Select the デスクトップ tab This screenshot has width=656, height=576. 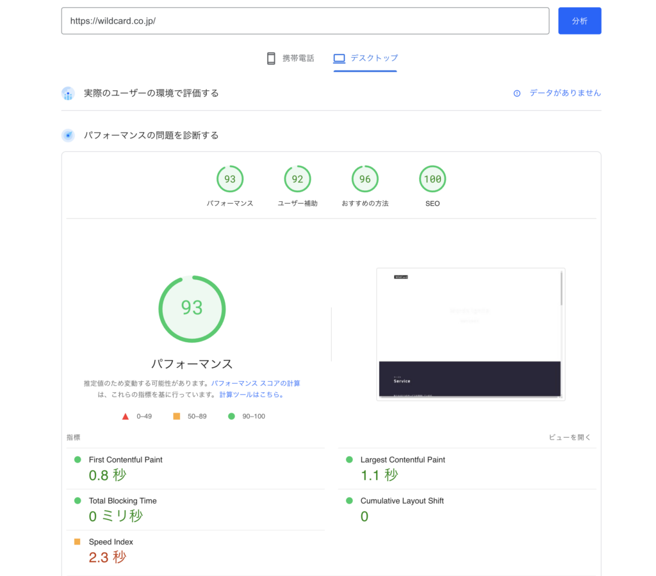(x=365, y=58)
